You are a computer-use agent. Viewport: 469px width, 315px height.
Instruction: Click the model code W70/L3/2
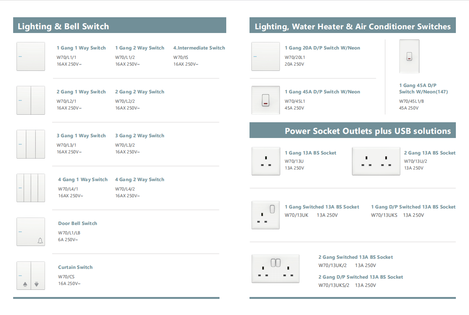coord(125,145)
